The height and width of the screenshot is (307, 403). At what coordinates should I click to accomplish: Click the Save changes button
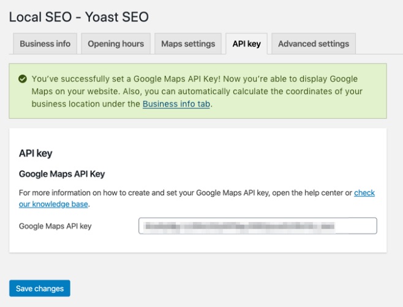click(x=40, y=288)
